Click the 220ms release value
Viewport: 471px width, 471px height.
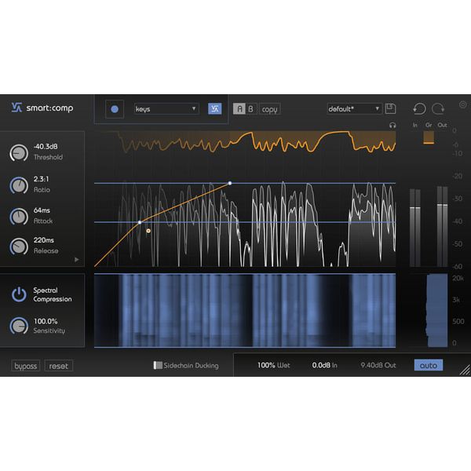tap(44, 240)
